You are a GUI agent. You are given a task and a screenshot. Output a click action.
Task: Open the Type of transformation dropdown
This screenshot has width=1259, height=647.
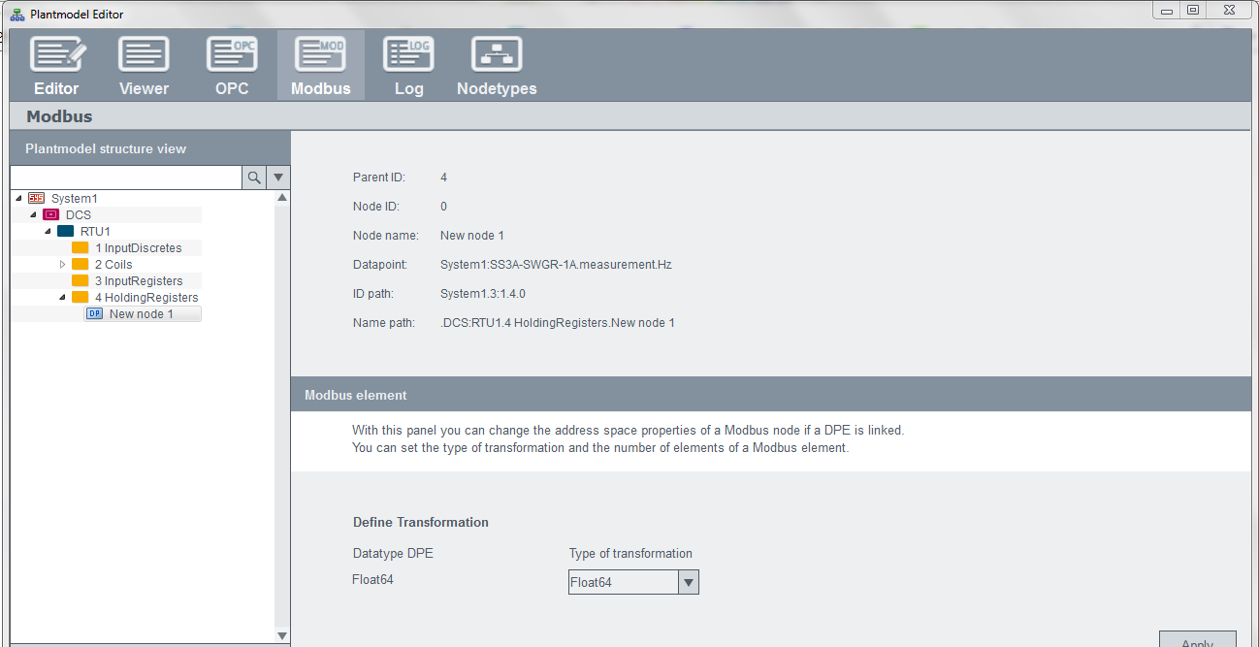point(688,582)
